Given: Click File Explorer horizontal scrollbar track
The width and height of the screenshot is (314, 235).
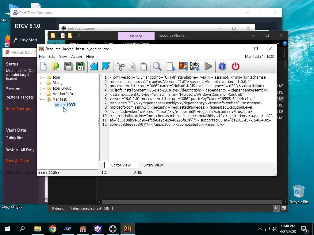Looking at the screenshot, I should (192, 202).
